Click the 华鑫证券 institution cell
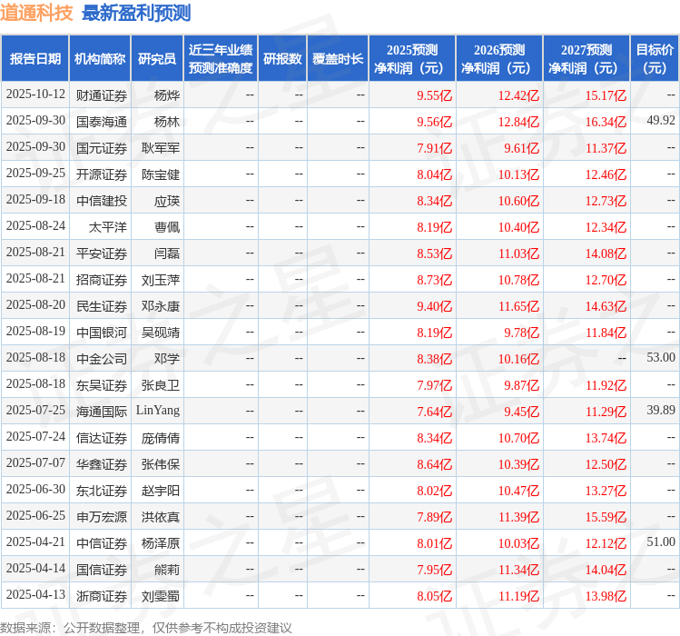Screen dimensions: 680x636 pyautogui.click(x=102, y=464)
